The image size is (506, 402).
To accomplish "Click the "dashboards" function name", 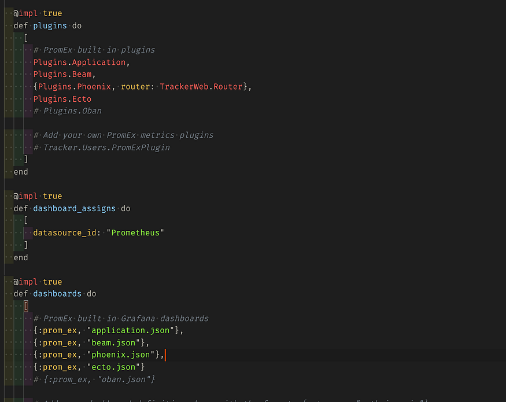I will [57, 294].
